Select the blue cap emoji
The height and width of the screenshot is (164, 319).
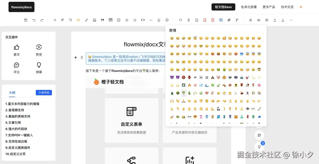pos(259,117)
